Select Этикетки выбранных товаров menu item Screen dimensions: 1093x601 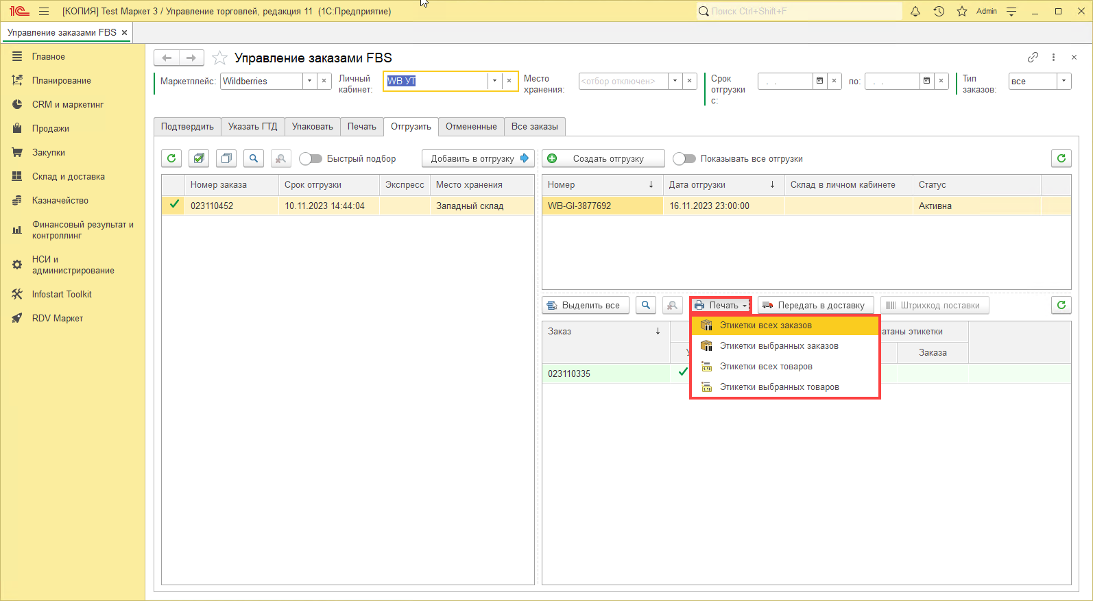[784, 387]
